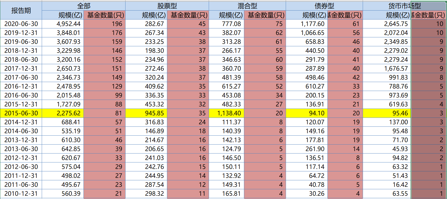Click the cell with value 777.08

click(x=227, y=24)
